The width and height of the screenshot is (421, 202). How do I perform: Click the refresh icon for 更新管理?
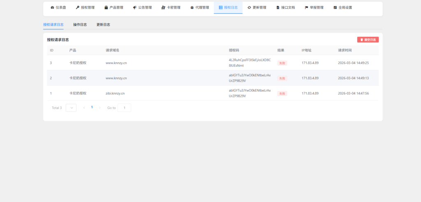[x=249, y=7]
